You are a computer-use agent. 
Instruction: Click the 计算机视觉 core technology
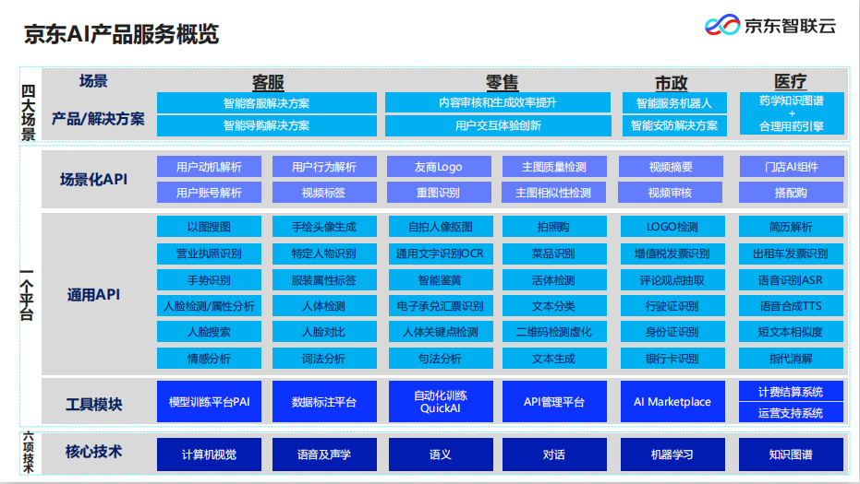coord(209,454)
